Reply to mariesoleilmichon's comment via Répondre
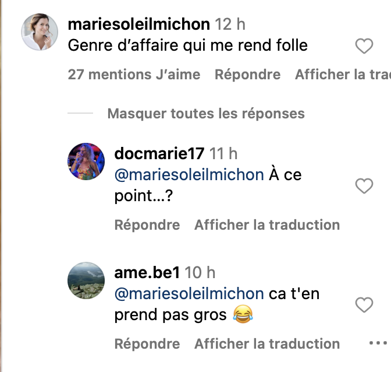 pos(248,75)
